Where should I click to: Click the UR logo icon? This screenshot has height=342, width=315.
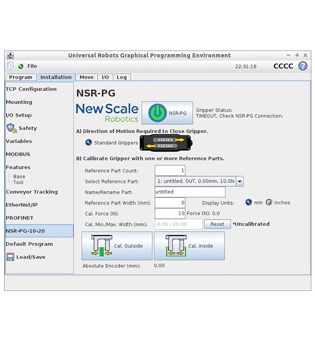point(10,66)
